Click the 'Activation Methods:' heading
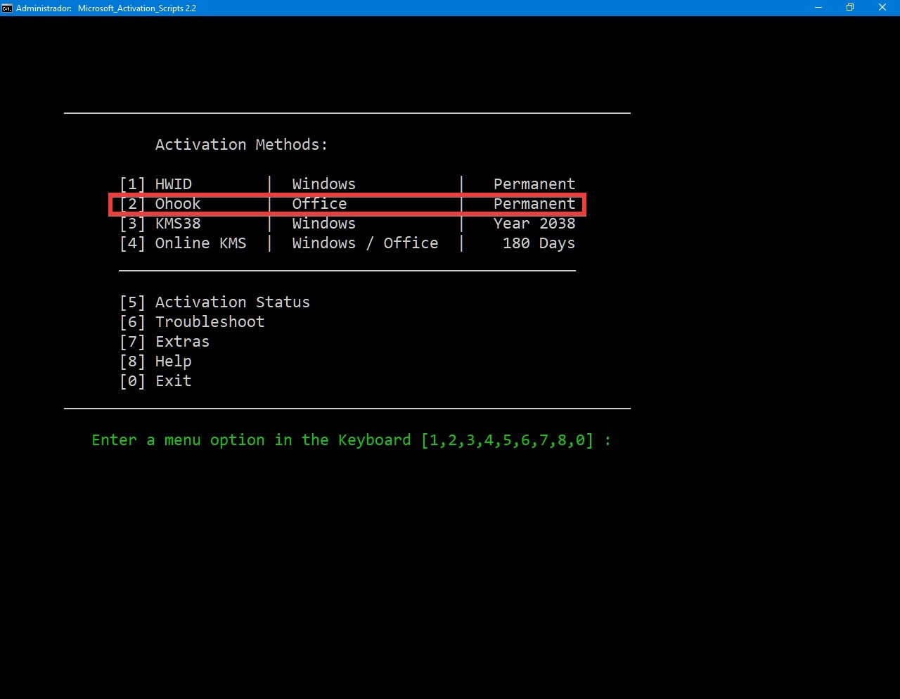The image size is (900, 699). (x=241, y=144)
